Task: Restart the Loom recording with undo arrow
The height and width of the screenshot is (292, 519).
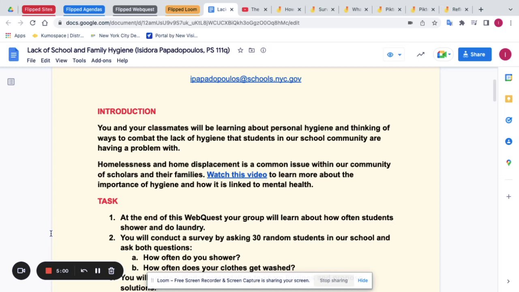Action: click(84, 271)
